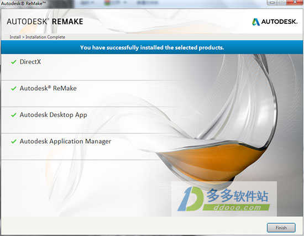Viewport: 304px width, 236px height.
Task: Click the AUTODESK REMAKE header title
Action: [x=45, y=22]
